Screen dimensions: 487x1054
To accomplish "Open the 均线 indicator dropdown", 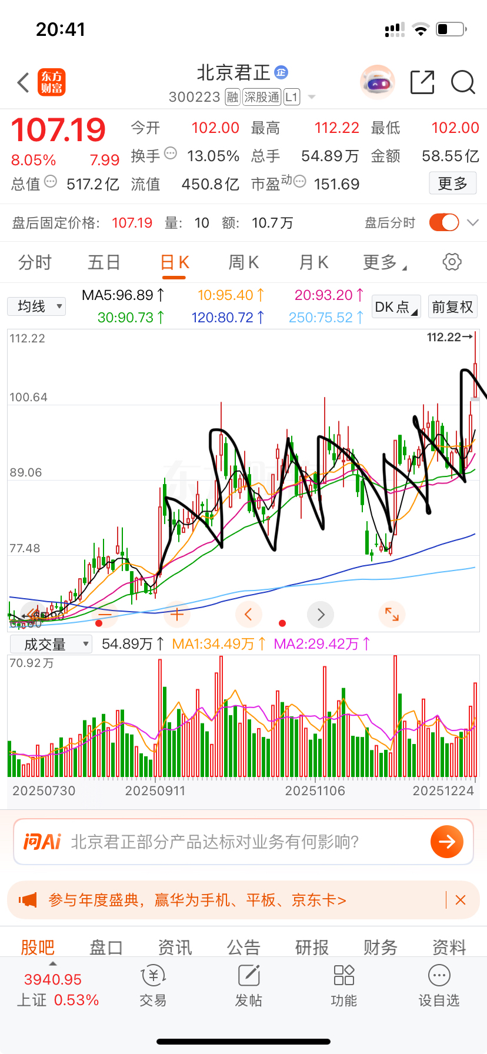I will click(x=36, y=306).
